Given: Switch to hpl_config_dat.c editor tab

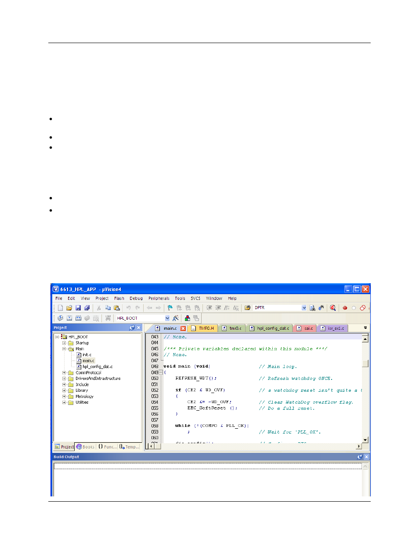Looking at the screenshot, I should [269, 328].
